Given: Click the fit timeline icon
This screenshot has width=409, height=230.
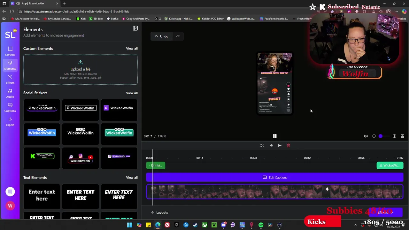Looking at the screenshot, I should click(x=402, y=136).
